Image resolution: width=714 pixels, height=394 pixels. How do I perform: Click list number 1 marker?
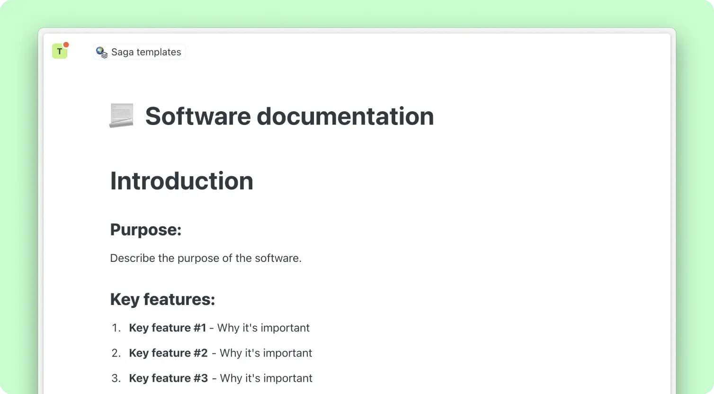pyautogui.click(x=116, y=328)
